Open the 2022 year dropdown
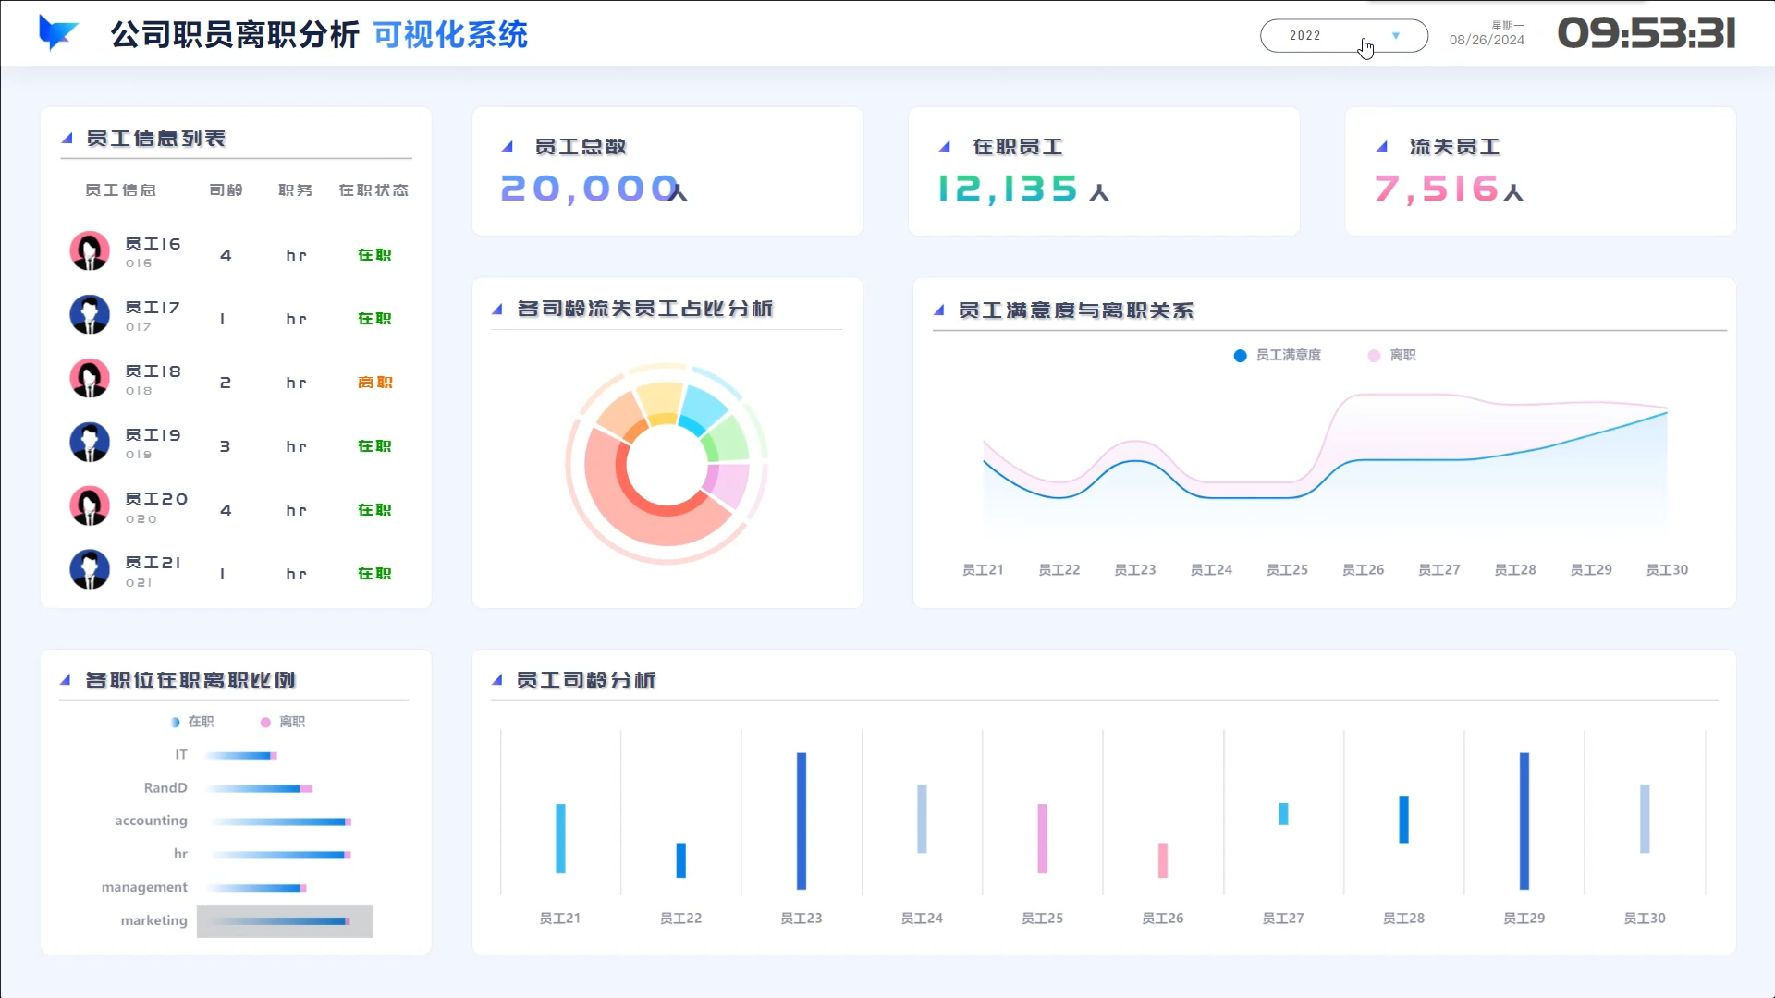The image size is (1775, 998). [1343, 35]
